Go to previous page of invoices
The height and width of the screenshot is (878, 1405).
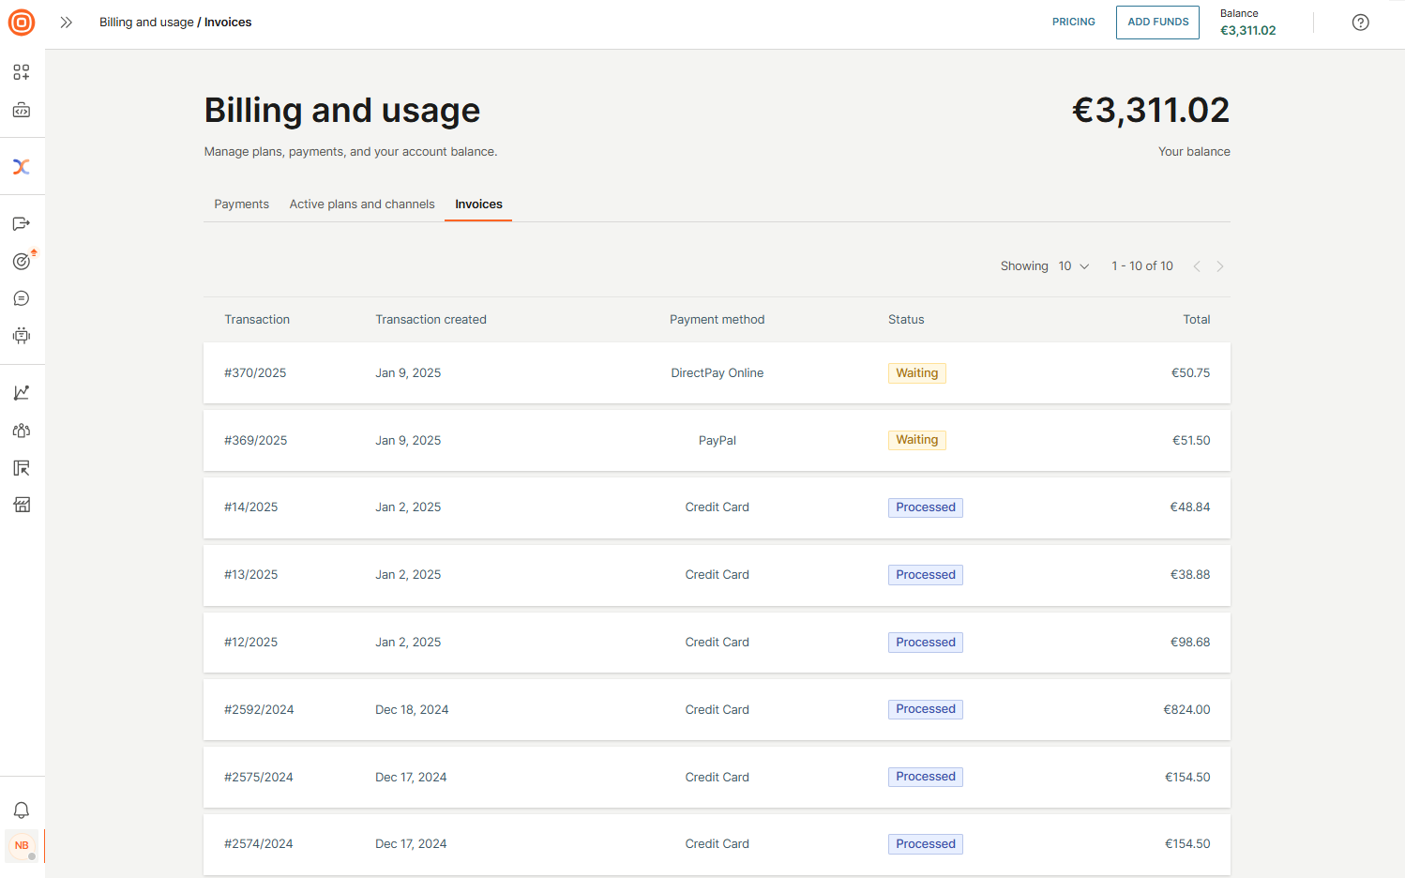click(1197, 266)
